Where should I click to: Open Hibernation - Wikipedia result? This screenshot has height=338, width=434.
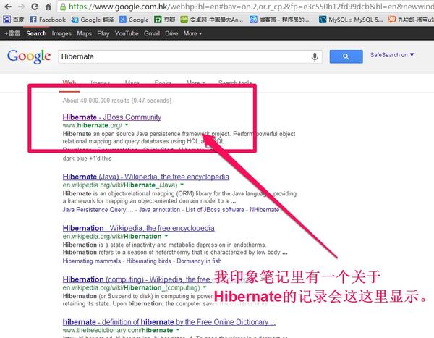[x=138, y=228]
